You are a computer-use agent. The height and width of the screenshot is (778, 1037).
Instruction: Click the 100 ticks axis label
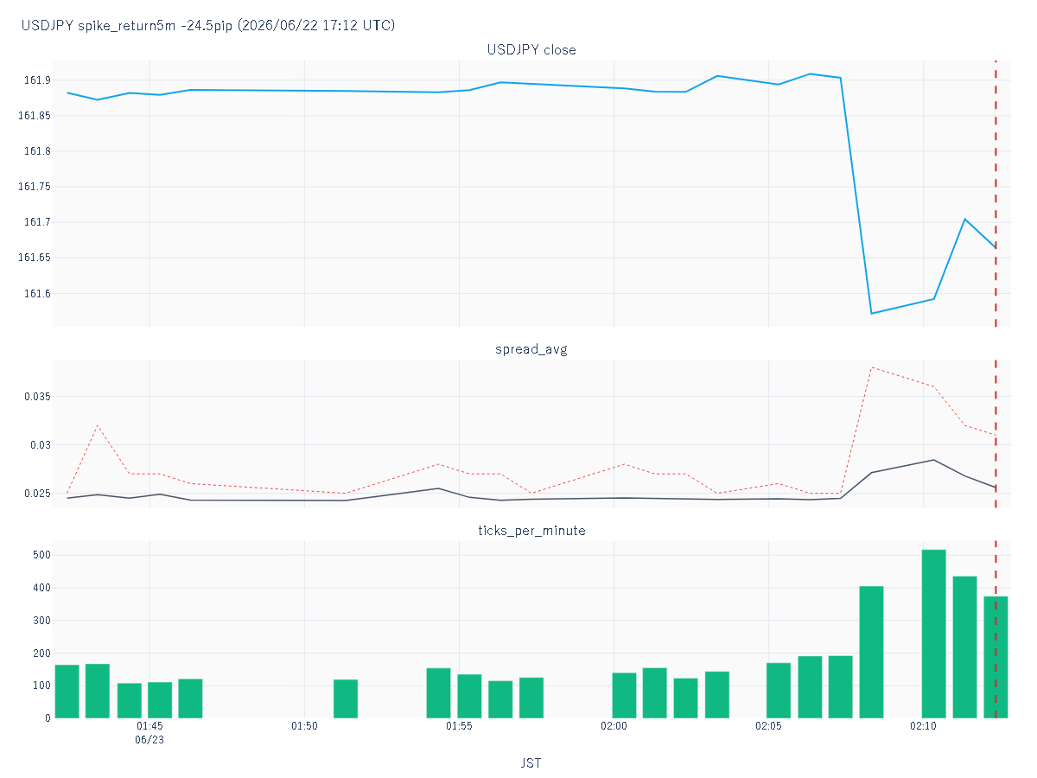pyautogui.click(x=41, y=686)
